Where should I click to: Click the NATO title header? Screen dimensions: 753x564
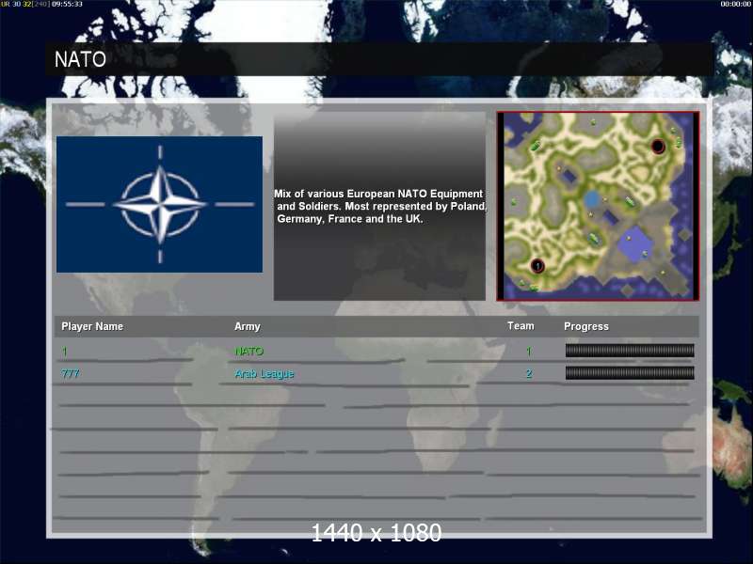coord(80,59)
